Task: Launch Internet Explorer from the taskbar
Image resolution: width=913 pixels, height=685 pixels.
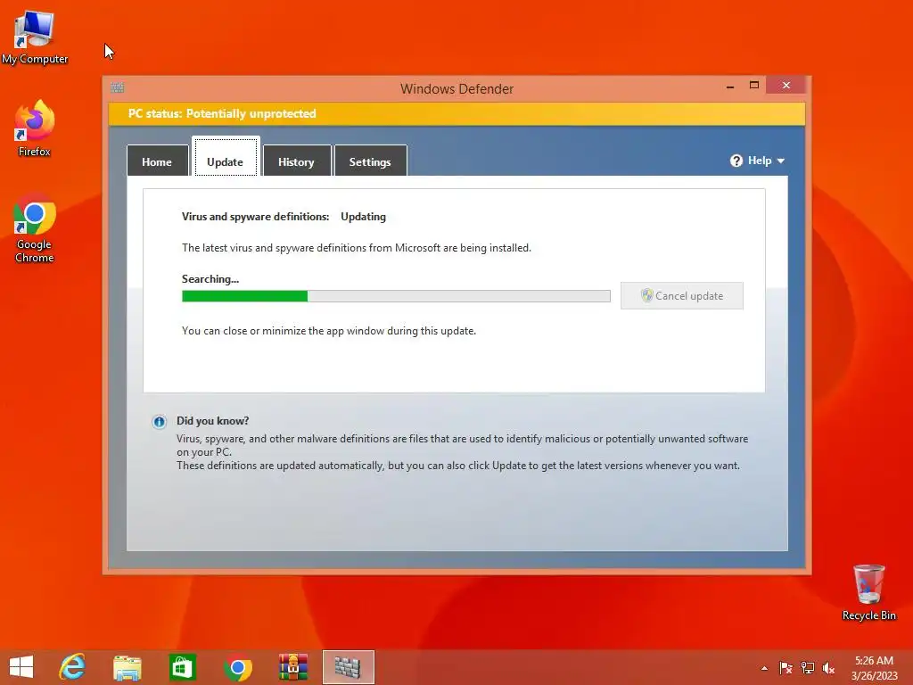Action: pyautogui.click(x=72, y=667)
